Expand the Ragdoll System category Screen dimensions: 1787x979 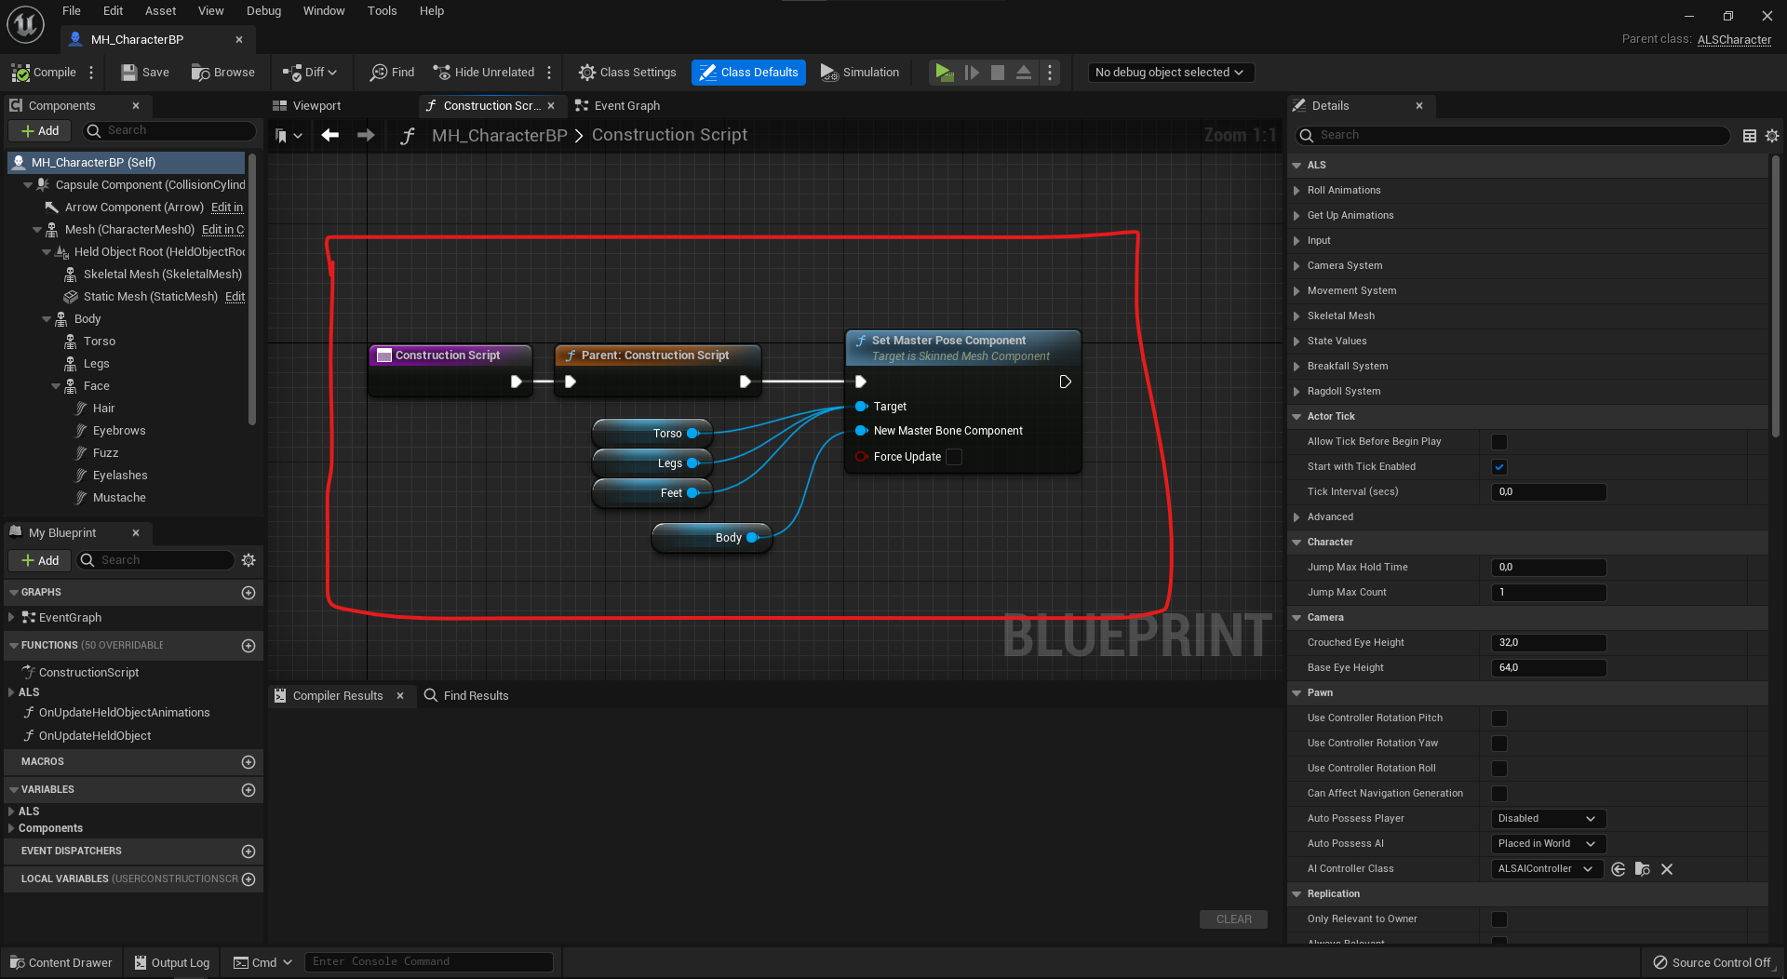click(x=1297, y=392)
